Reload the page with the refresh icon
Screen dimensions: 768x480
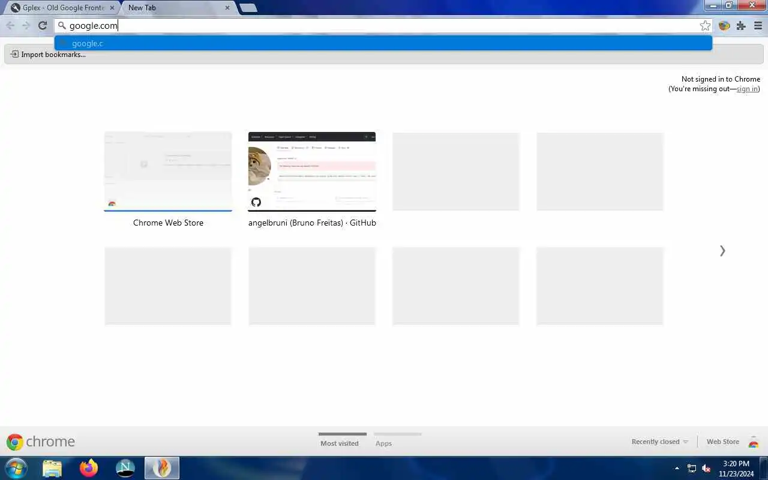(x=43, y=25)
